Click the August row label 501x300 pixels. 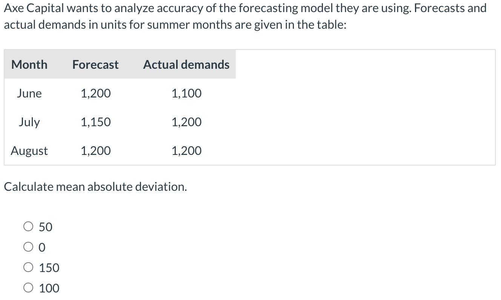29,150
